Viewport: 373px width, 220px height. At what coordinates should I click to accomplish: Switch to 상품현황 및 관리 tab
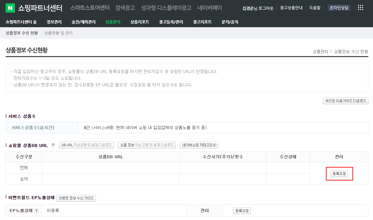tap(58, 33)
